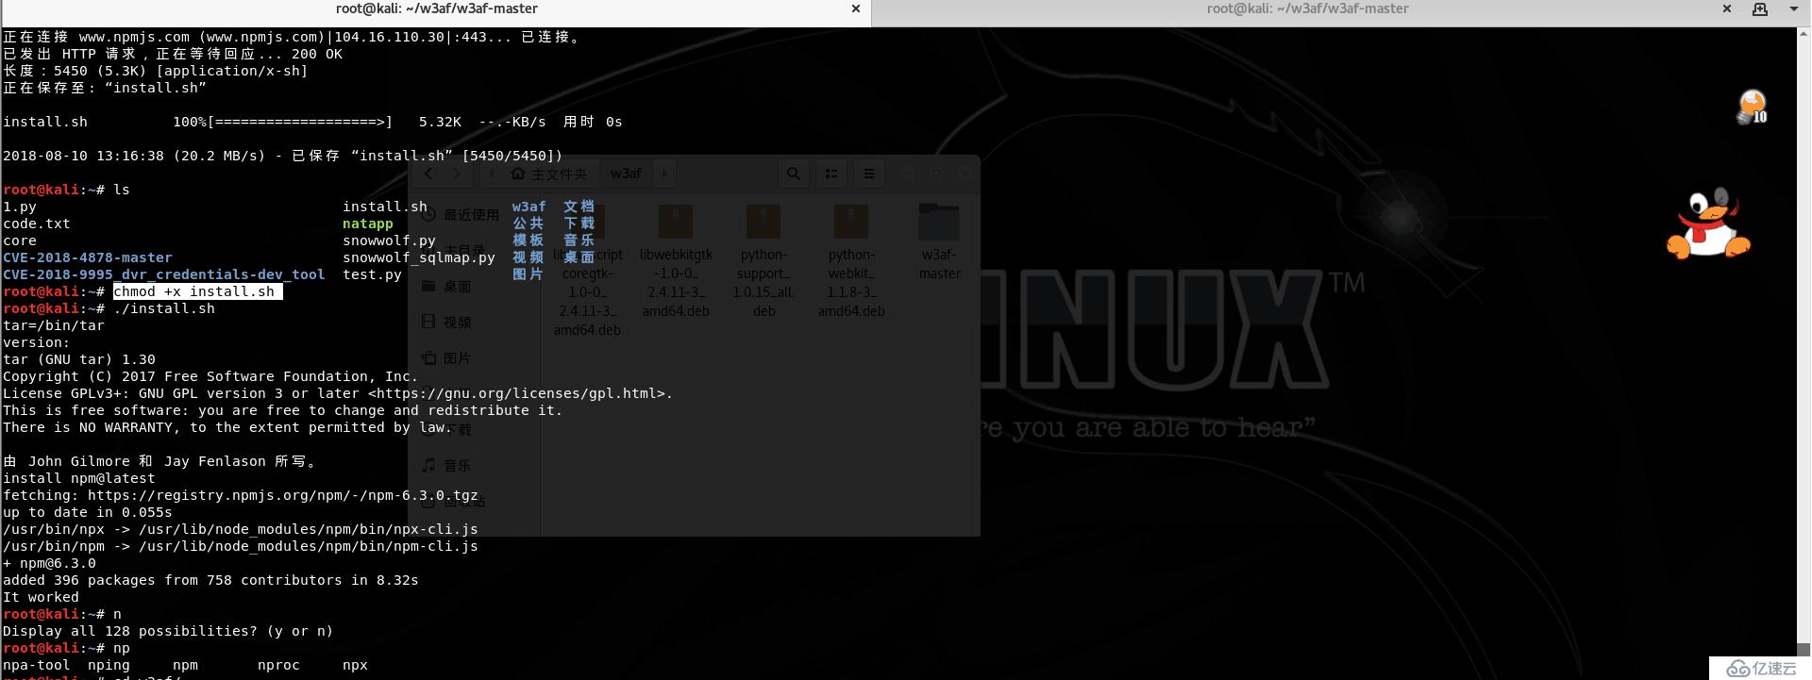This screenshot has height=680, width=1812.
Task: Go forward in the file manager window
Action: point(457,174)
